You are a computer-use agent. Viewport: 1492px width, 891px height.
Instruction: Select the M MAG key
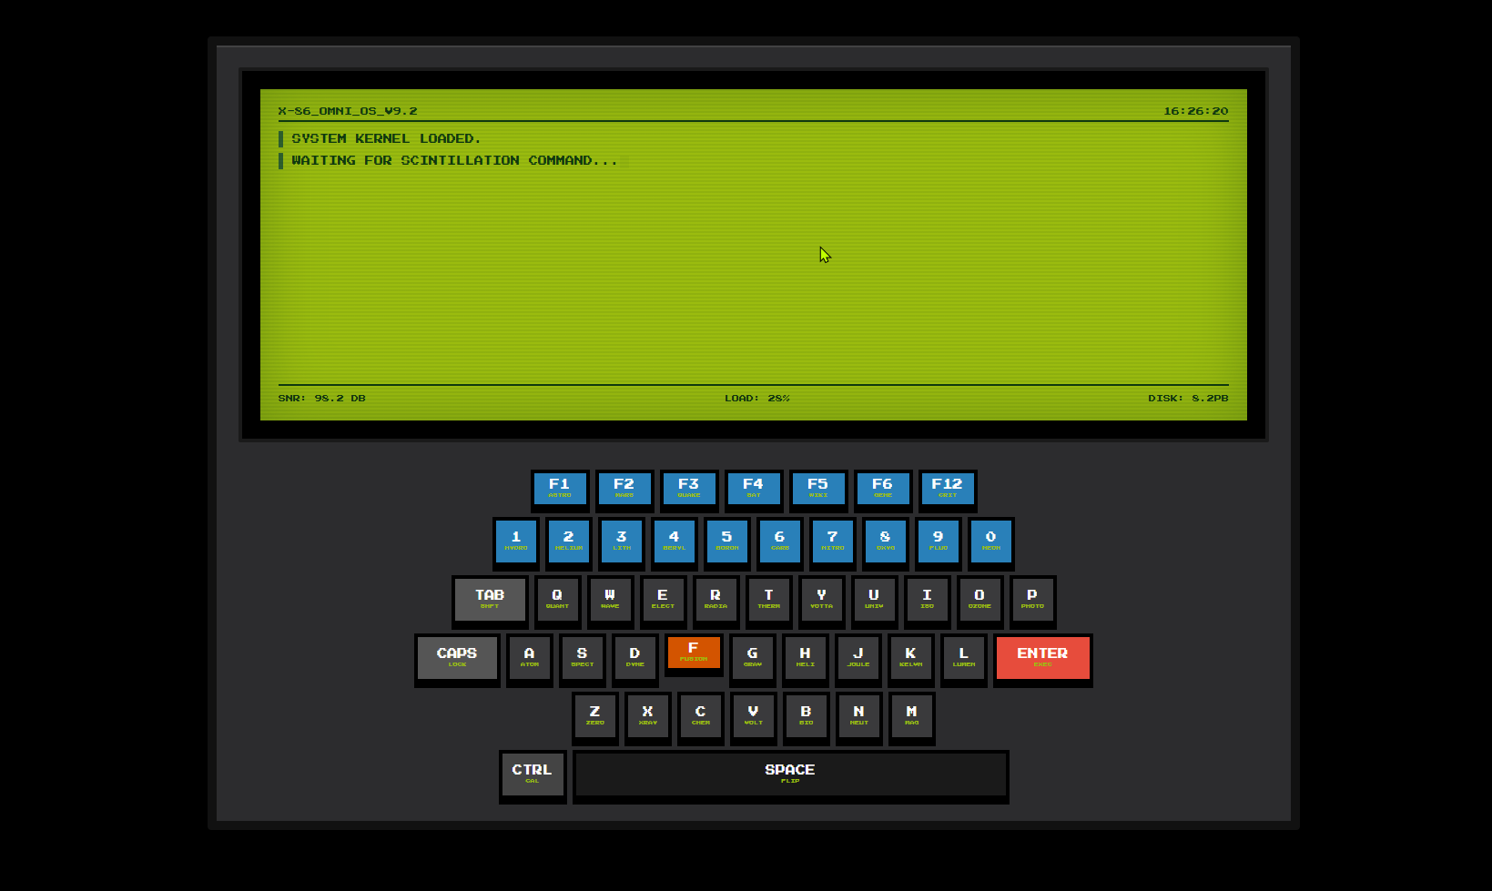click(x=910, y=717)
